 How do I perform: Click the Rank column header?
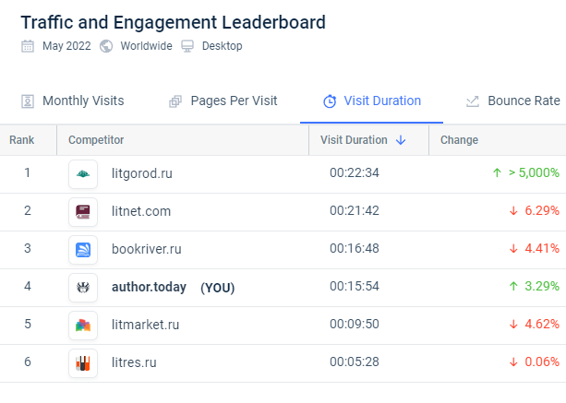click(x=22, y=140)
